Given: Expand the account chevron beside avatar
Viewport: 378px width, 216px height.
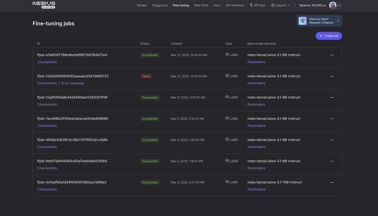Looking at the screenshot, I should click(x=339, y=5).
